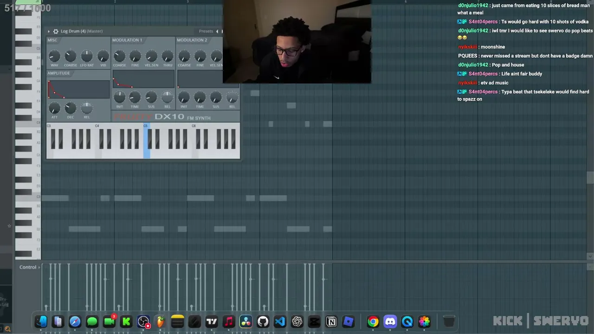Adjust the Modulation 1 THRU knob
Viewport: 594px width, 334px height.
[x=168, y=56]
